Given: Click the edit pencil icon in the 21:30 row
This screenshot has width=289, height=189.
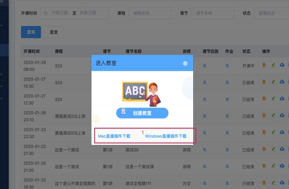Looking at the screenshot, I should [x=274, y=149].
